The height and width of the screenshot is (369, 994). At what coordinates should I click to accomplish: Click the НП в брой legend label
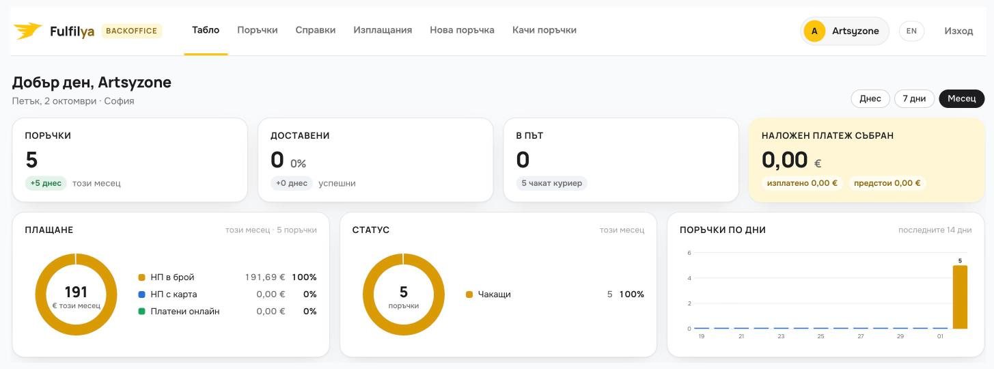(172, 277)
